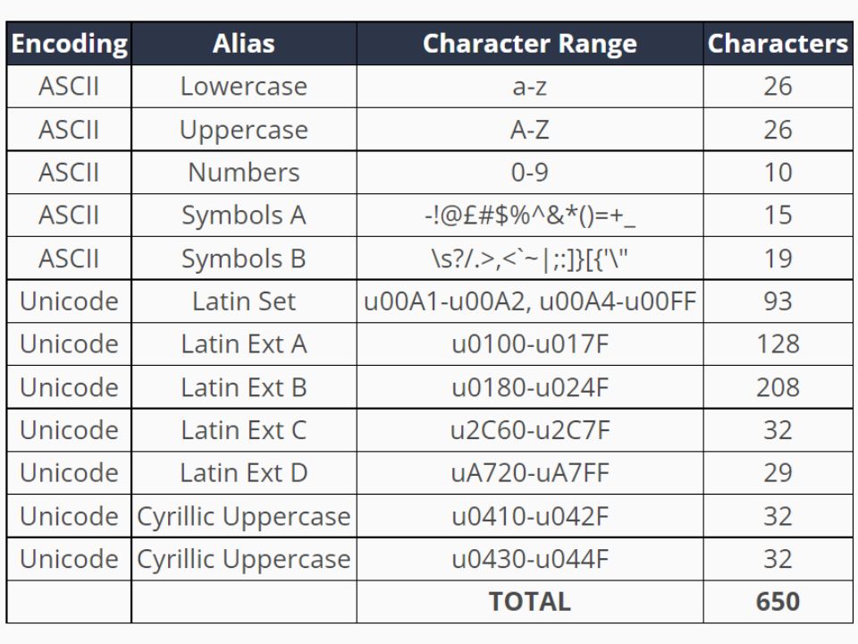Image resolution: width=858 pixels, height=644 pixels.
Task: Select the A-Z character range cell
Action: coord(530,130)
